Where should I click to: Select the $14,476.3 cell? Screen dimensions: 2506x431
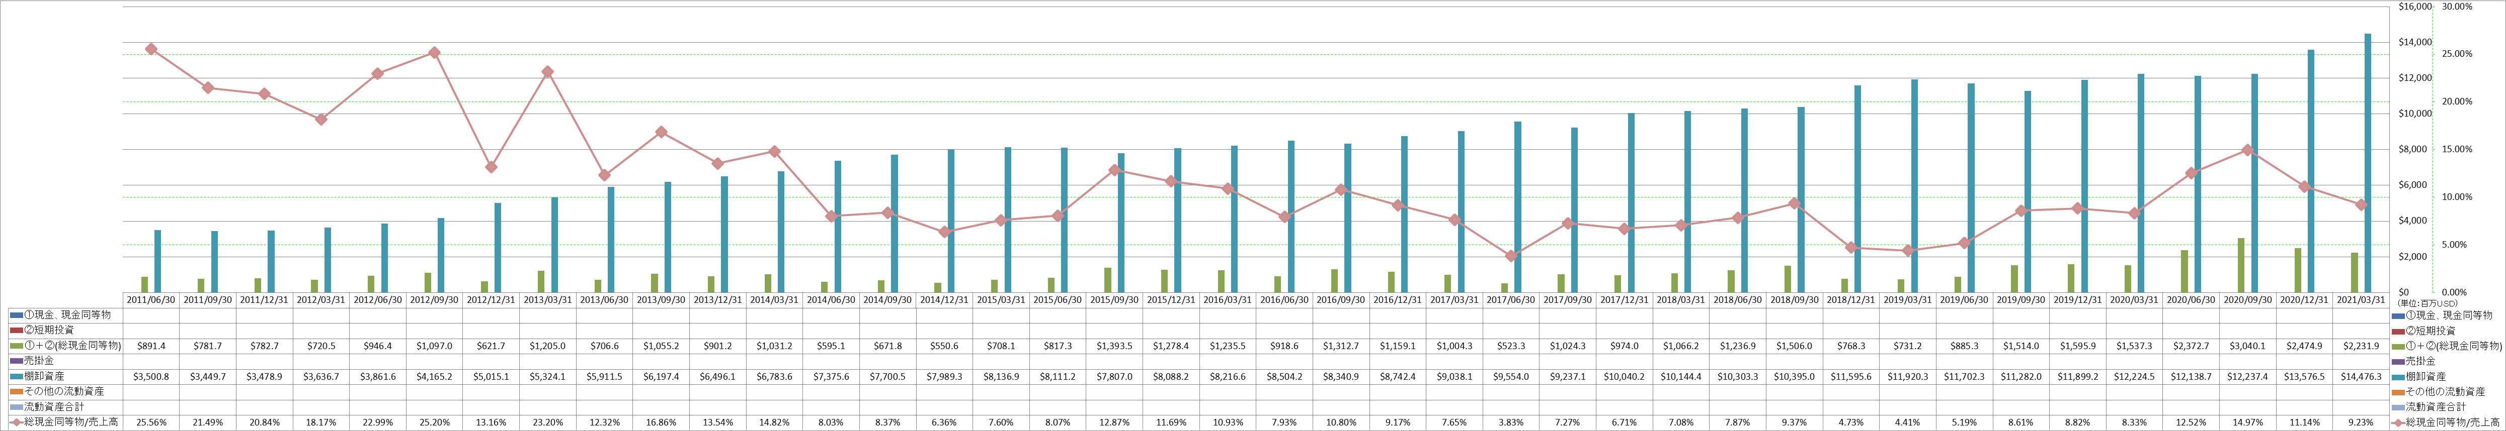tap(2361, 376)
